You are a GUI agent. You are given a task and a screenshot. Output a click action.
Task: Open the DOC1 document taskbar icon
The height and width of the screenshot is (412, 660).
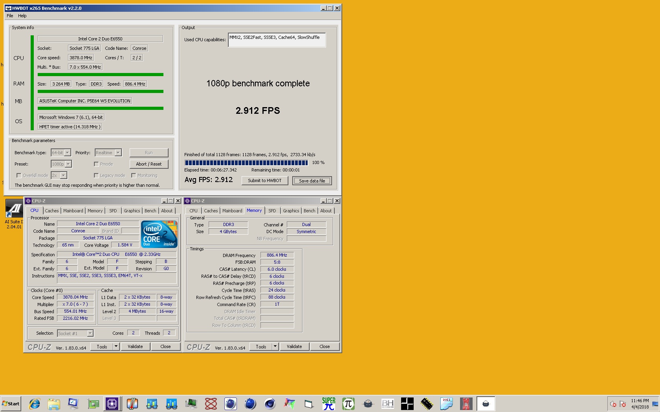click(447, 403)
